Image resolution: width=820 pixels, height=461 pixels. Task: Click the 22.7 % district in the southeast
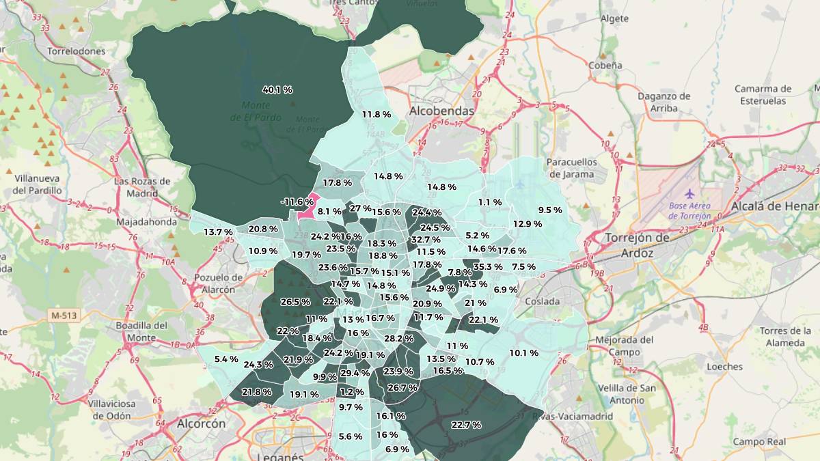(x=465, y=425)
